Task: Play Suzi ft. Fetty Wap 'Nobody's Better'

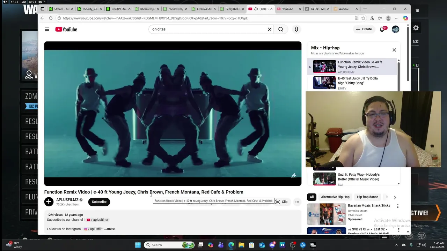Action: (x=352, y=179)
